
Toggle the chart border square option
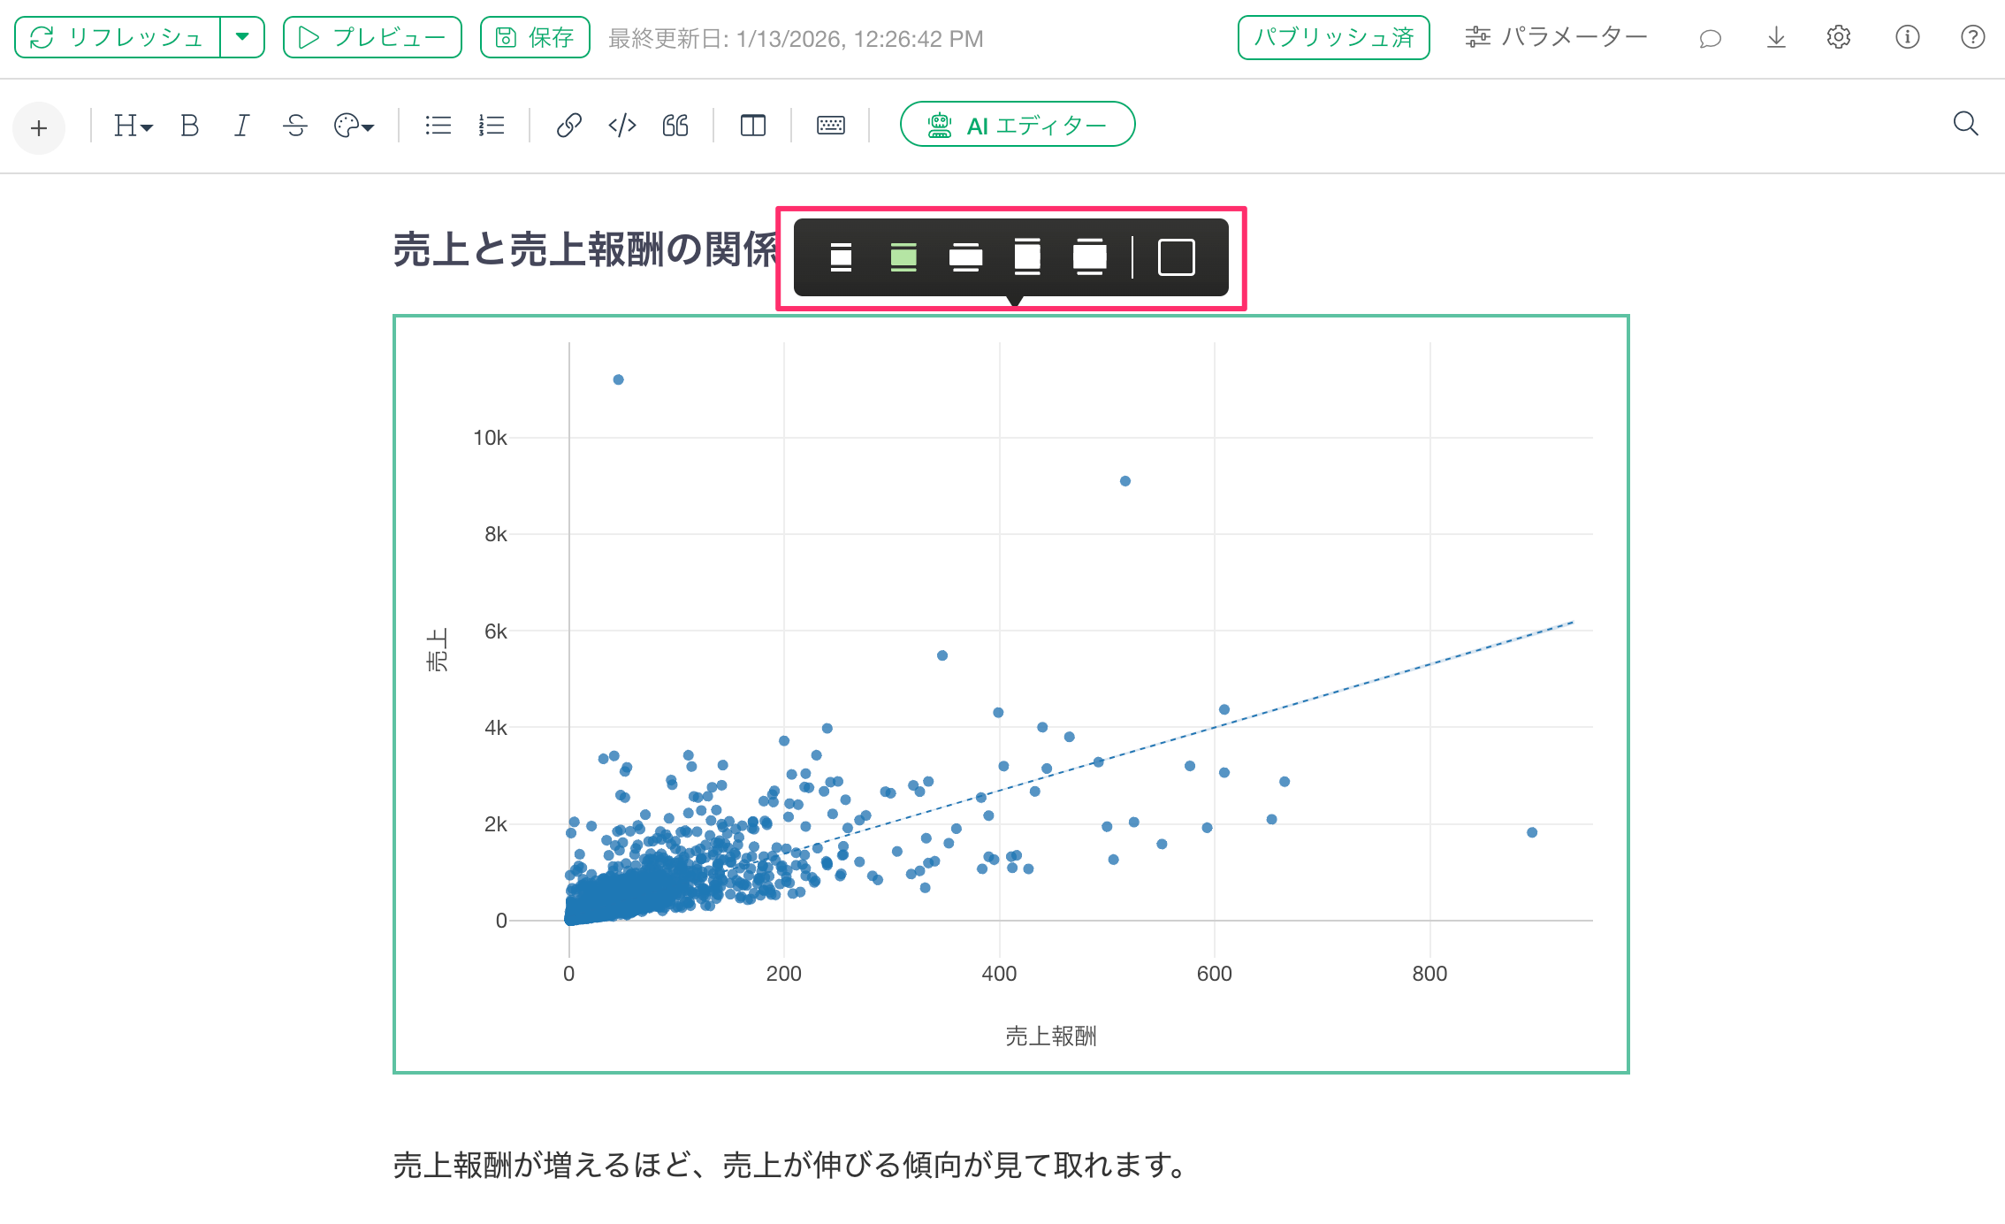click(1176, 257)
